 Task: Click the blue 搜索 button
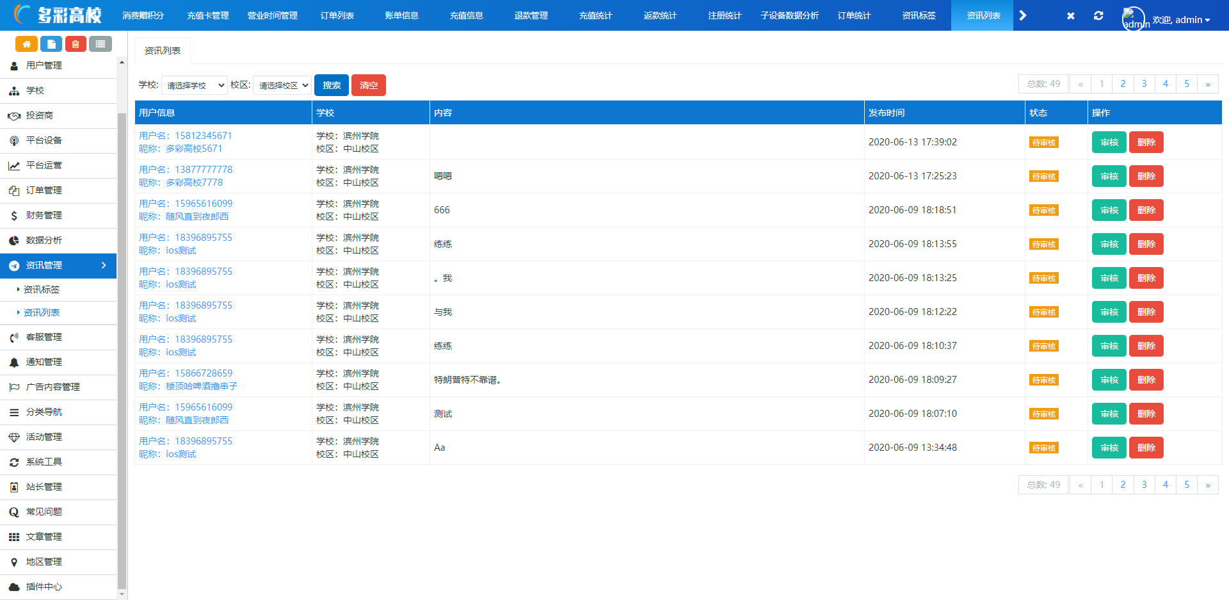(332, 85)
